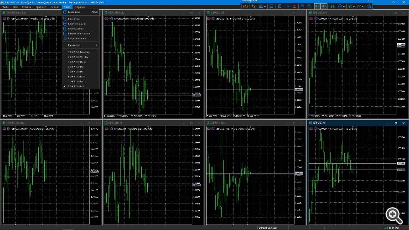This screenshot has height=230, width=409.
Task: Choose Каскадом in Окно menu
Action: (x=81, y=19)
